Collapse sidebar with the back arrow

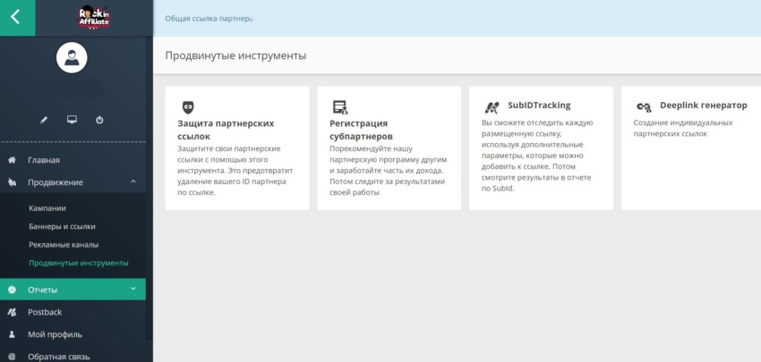(x=16, y=17)
